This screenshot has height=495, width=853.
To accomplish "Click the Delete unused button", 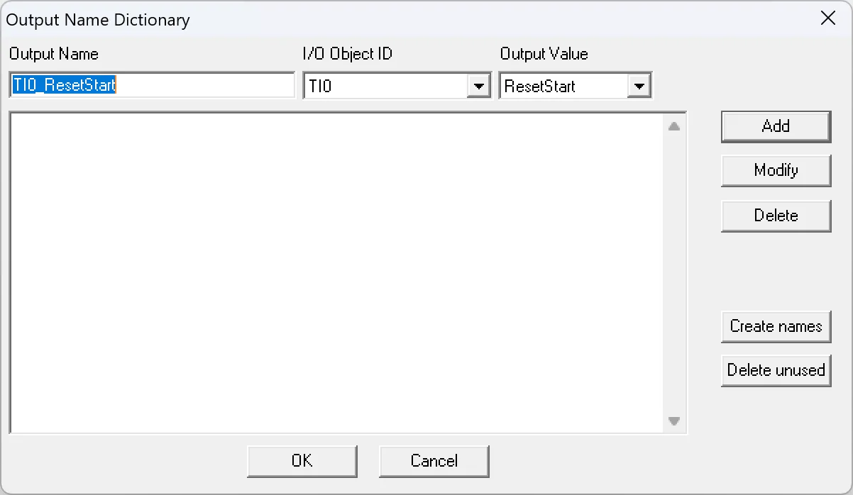I will click(776, 370).
